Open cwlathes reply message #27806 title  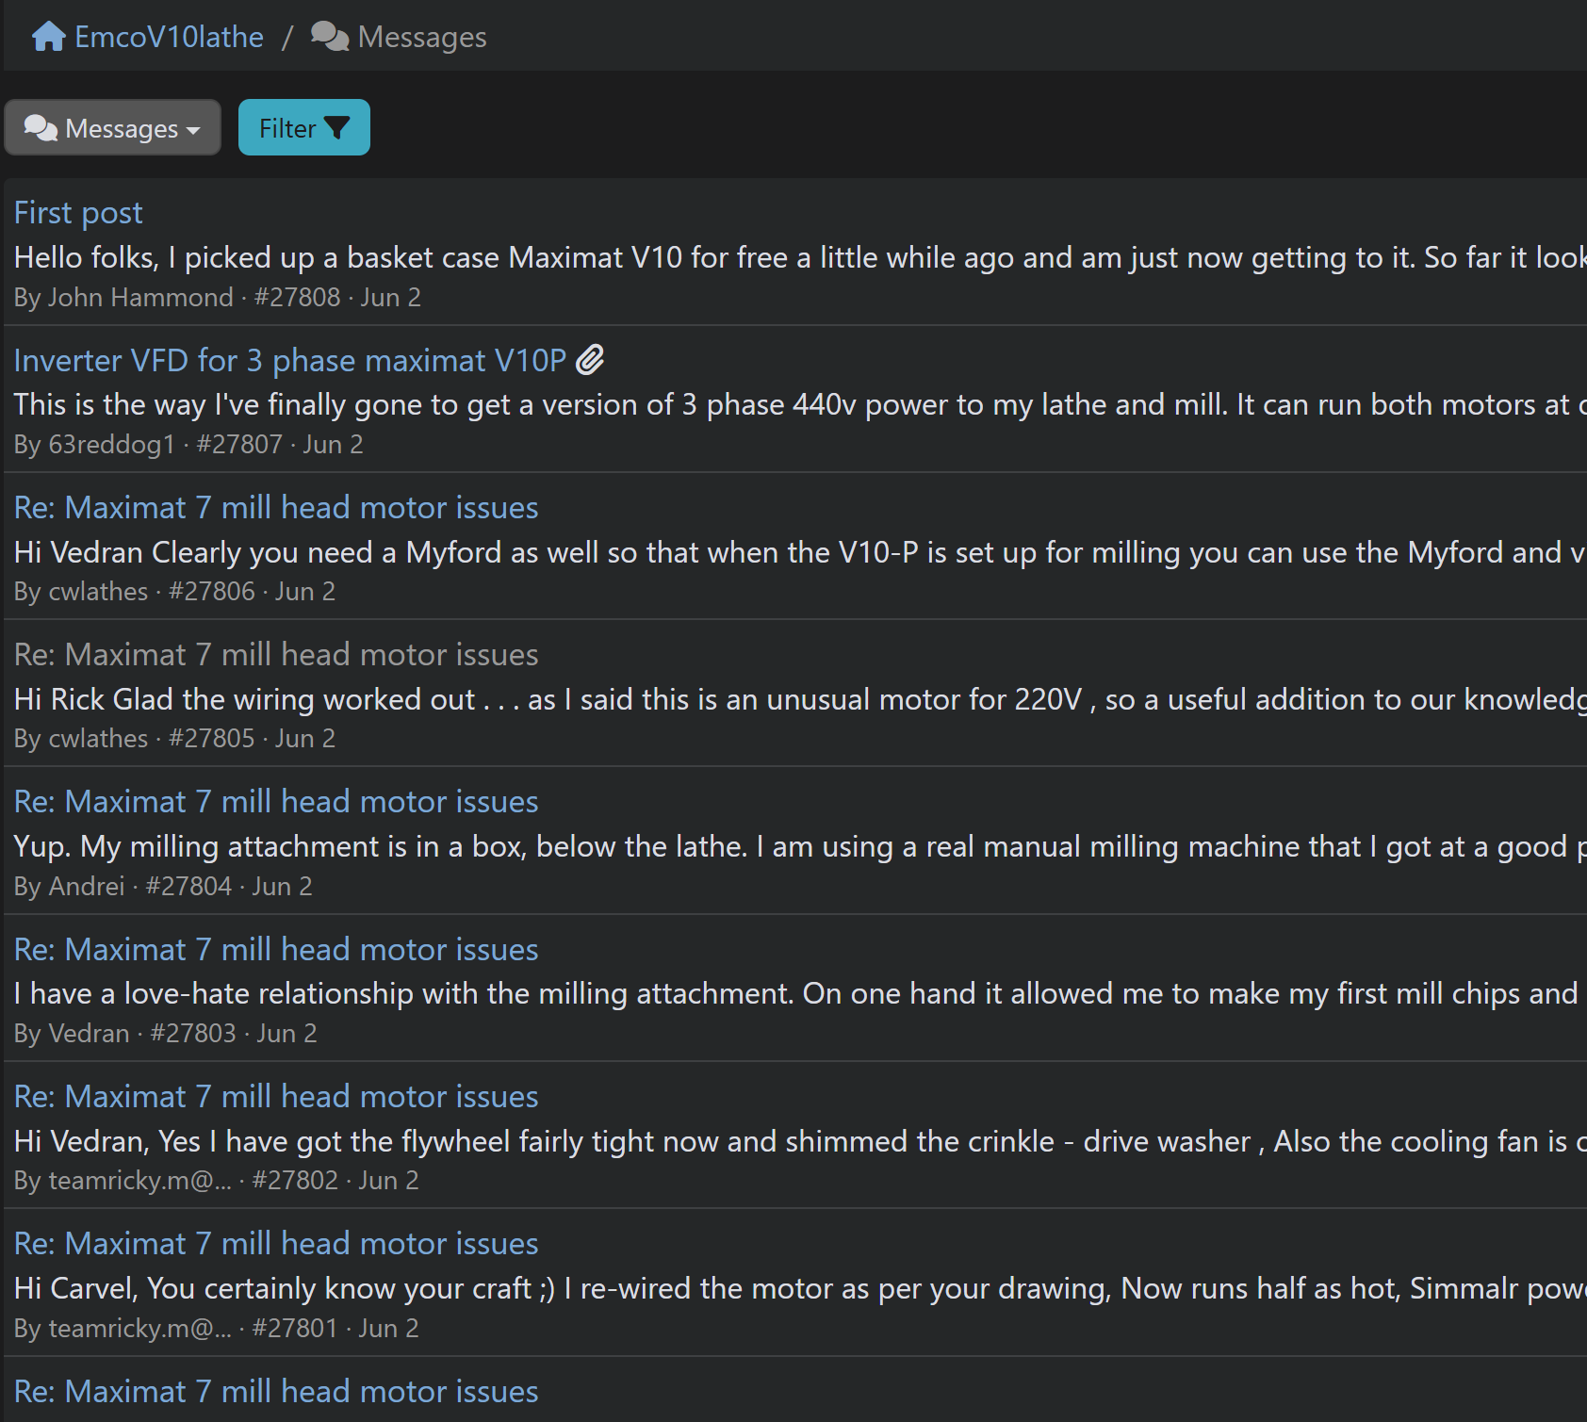click(x=276, y=507)
